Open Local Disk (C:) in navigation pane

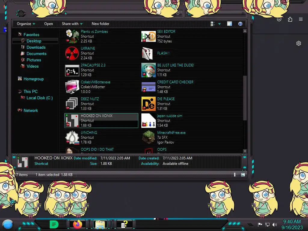(x=40, y=98)
